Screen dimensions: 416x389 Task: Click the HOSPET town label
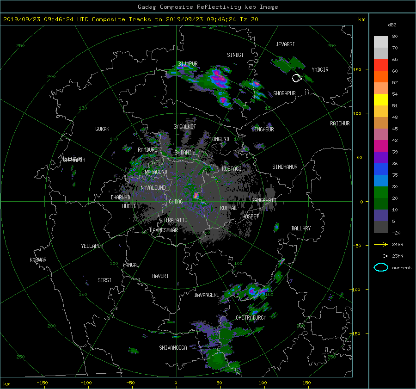point(251,216)
